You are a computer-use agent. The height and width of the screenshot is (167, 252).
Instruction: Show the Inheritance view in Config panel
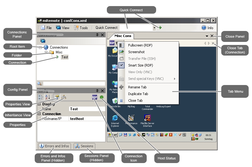tap(64, 97)
